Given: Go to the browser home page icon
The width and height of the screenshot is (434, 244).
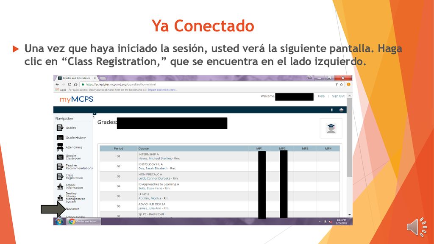Looking at the screenshot, I should tap(75, 84).
